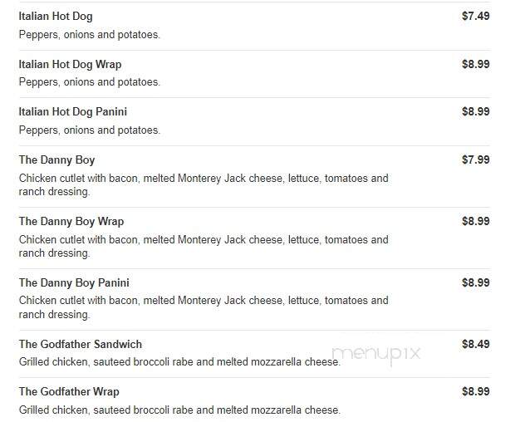
Task: Choose the Italian Hot Dog Panini item
Action: click(72, 112)
